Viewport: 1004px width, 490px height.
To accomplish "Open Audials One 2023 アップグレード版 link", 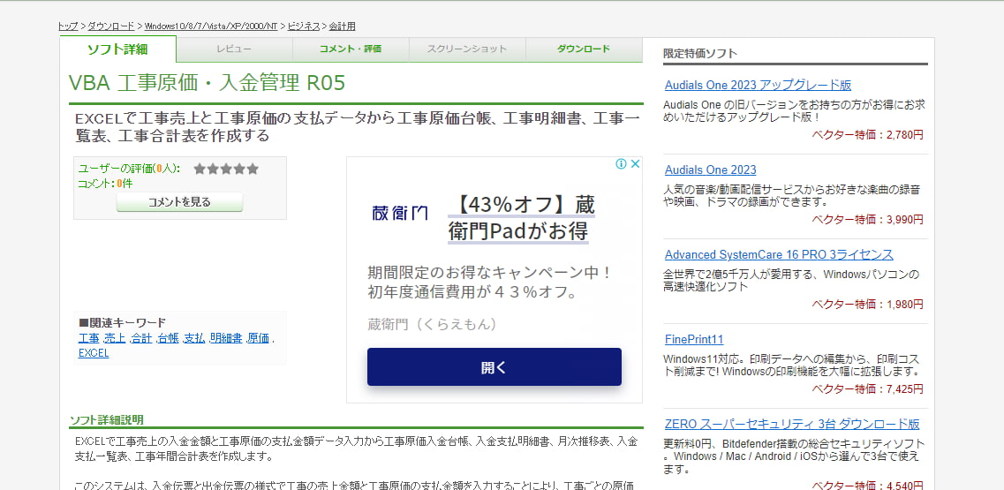I will [x=758, y=86].
